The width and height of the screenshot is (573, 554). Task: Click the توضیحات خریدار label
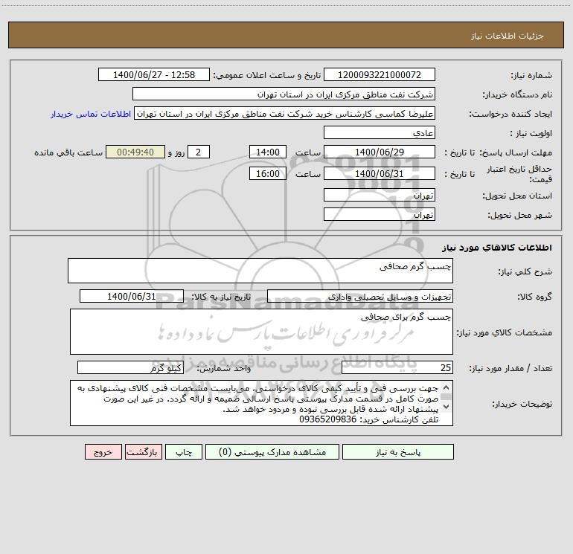click(x=522, y=404)
